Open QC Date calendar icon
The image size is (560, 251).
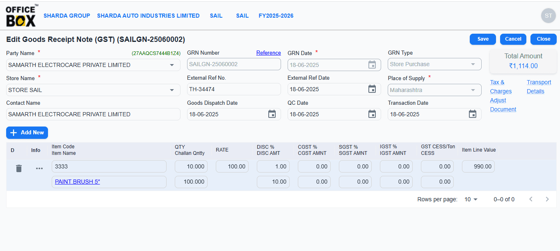click(x=372, y=114)
